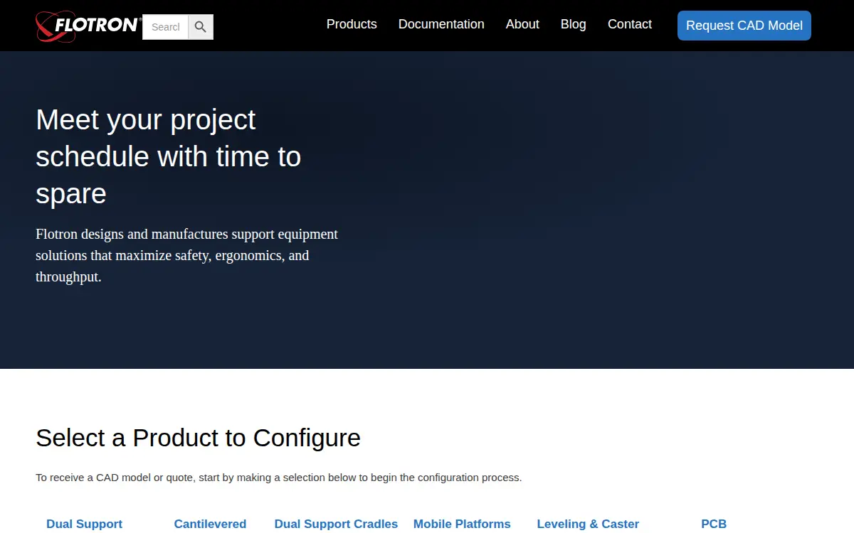Click the hero headline "Meet your project schedule with time to spare"
Image resolution: width=854 pixels, height=533 pixels.
[169, 156]
